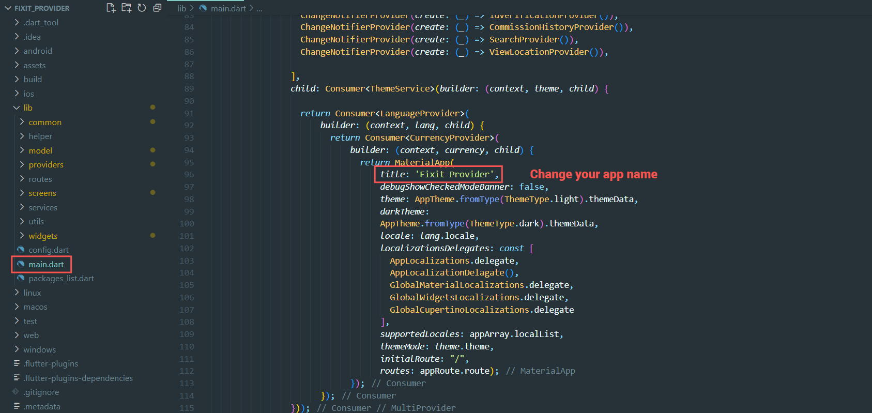Collapse all folders in Explorer
The height and width of the screenshot is (413, 872).
(157, 8)
